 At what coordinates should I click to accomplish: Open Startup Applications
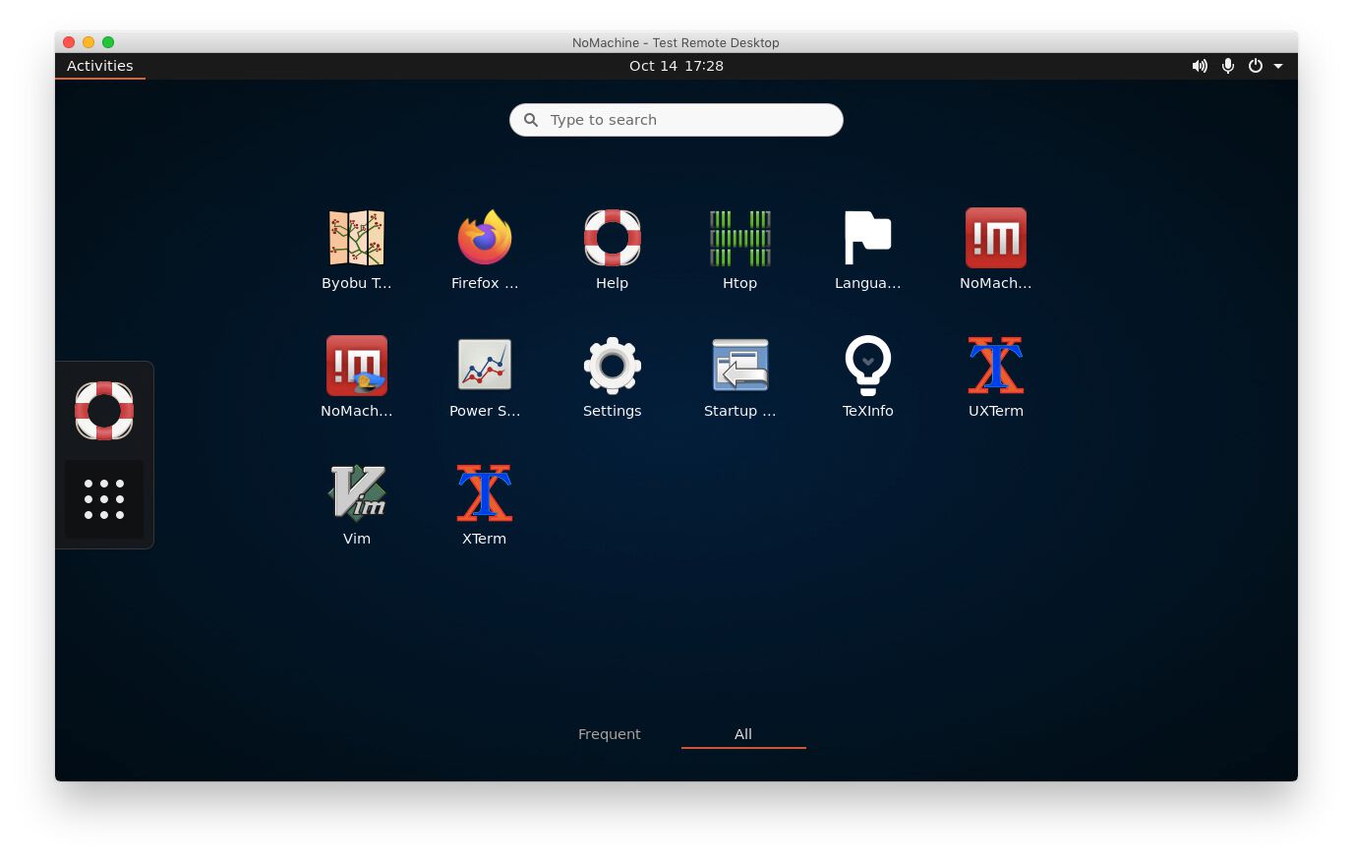(x=739, y=365)
